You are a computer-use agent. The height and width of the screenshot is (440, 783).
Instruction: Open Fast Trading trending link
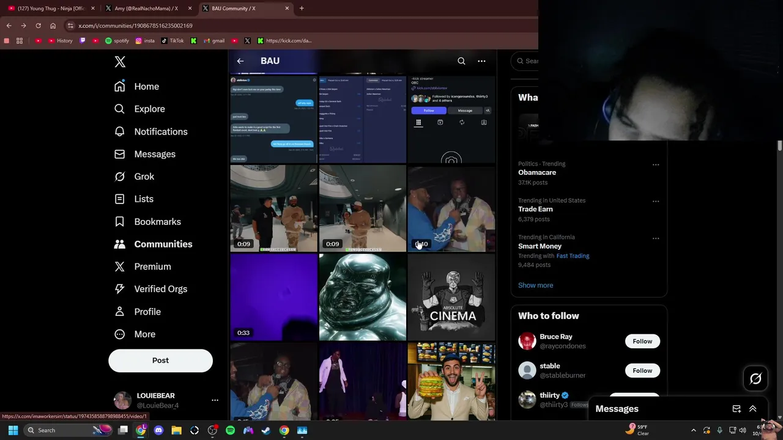(x=573, y=256)
